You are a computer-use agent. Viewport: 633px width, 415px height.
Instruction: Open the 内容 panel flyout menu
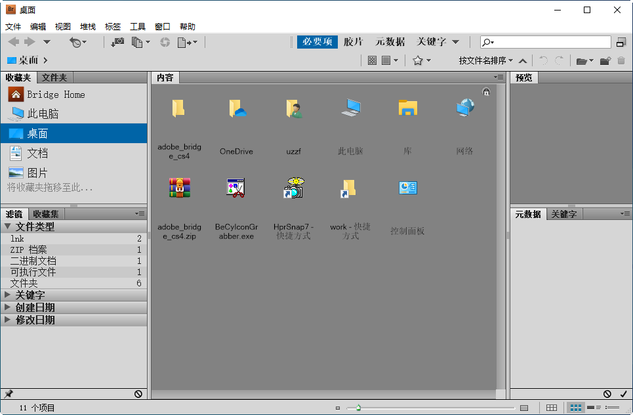tap(499, 77)
